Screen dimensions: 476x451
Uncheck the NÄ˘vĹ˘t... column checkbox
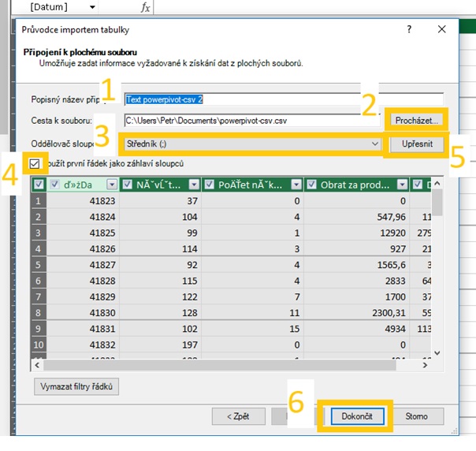(x=127, y=184)
